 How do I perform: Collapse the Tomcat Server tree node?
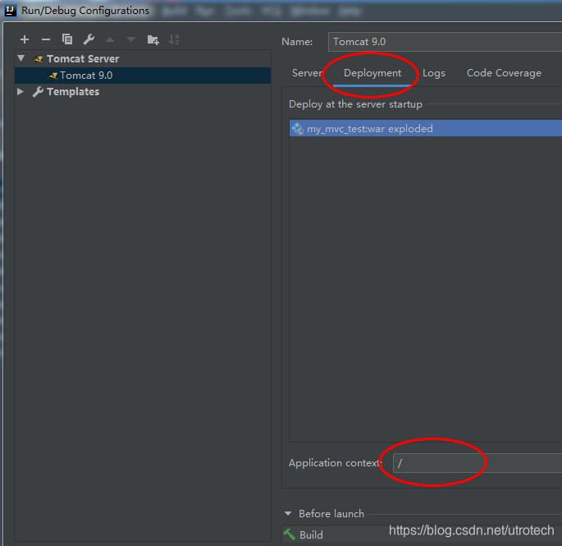21,58
